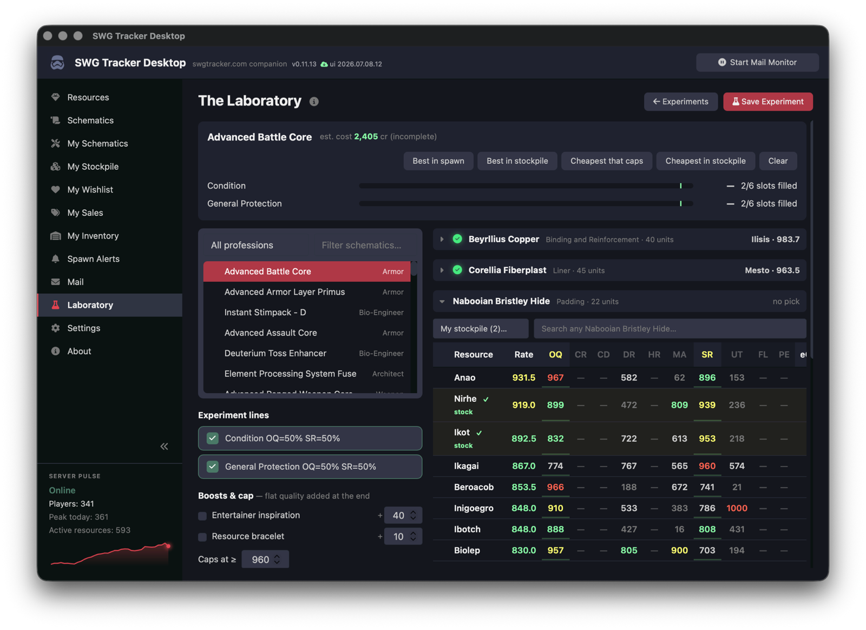Click the My Schematics tools icon
The height and width of the screenshot is (630, 866).
[55, 143]
